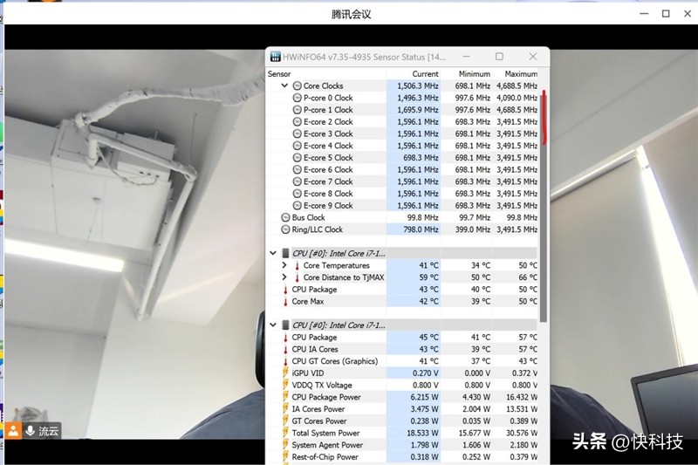Click the E-core 5 Clock icon
698x465 pixels.
(x=297, y=158)
